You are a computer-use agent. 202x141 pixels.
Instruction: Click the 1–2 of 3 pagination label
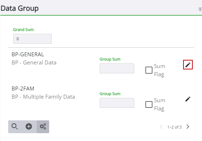click(x=175, y=127)
